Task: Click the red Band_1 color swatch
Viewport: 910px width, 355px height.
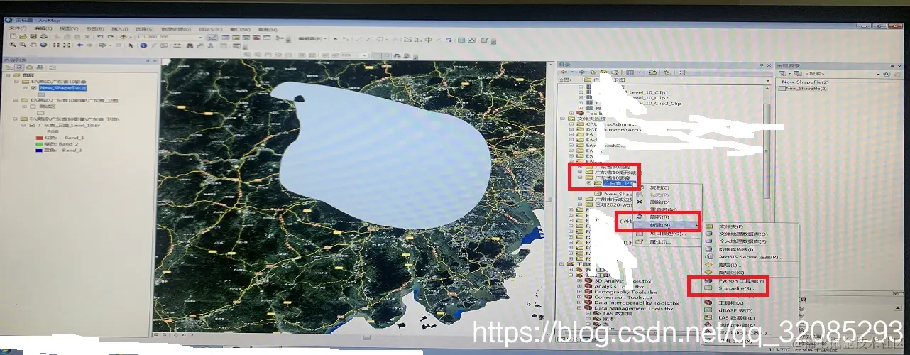Action: point(39,138)
